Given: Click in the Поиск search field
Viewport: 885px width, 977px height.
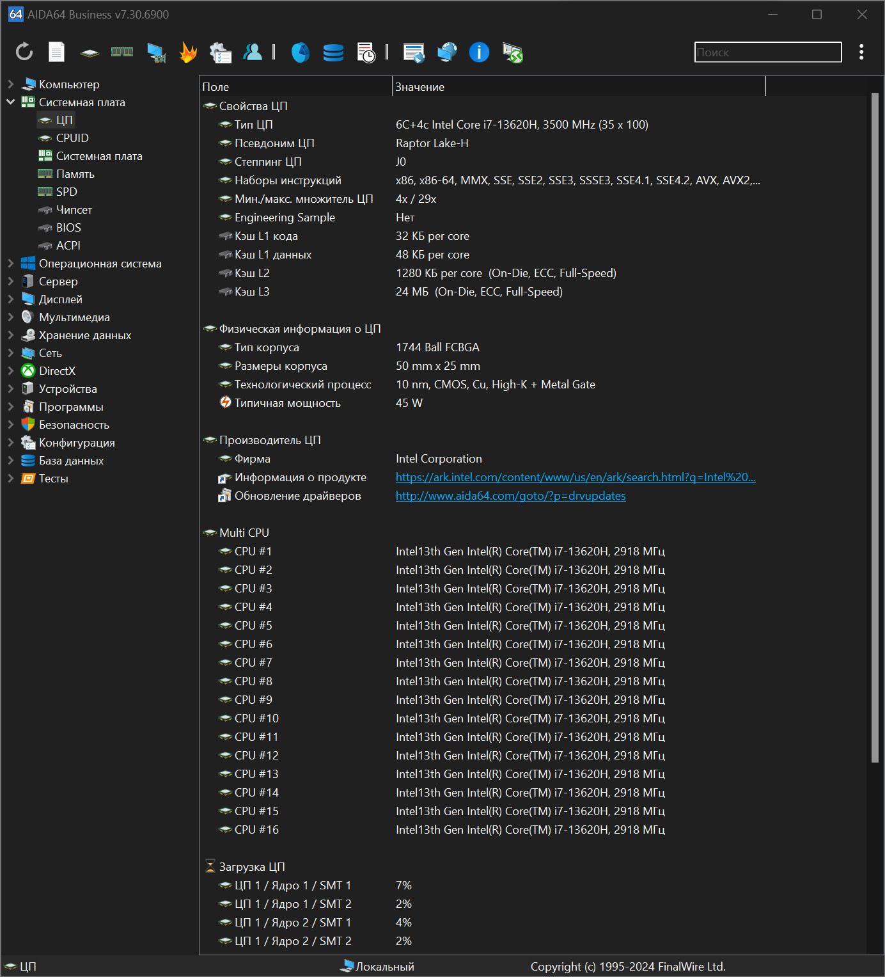Looking at the screenshot, I should (767, 52).
